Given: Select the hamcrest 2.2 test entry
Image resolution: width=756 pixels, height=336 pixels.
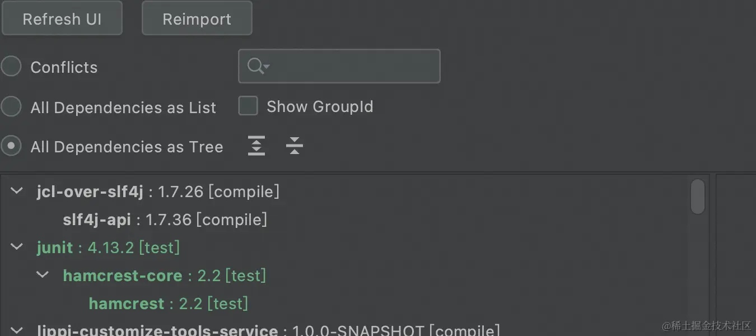Looking at the screenshot, I should tap(169, 304).
